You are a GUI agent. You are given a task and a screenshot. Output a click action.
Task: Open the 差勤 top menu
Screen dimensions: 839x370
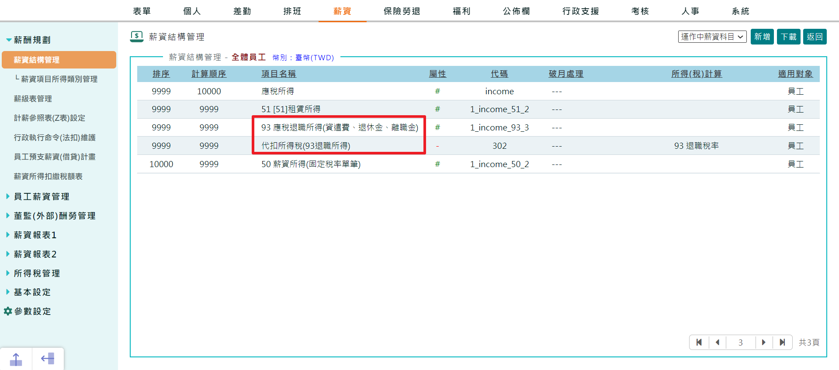pos(242,11)
